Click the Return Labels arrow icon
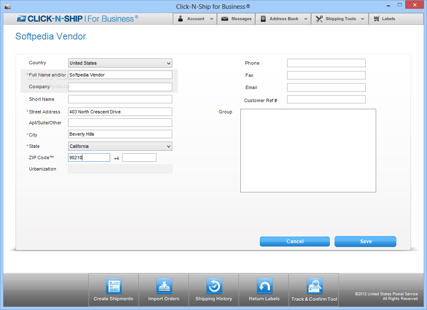This screenshot has height=310, width=427. [264, 286]
